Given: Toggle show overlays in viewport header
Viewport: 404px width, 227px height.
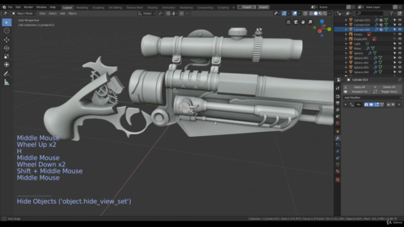Looking at the screenshot, I should 295,13.
